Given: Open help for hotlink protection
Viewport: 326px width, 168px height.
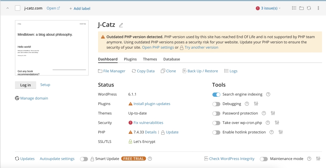Looking at the screenshot, I should coord(272,132).
